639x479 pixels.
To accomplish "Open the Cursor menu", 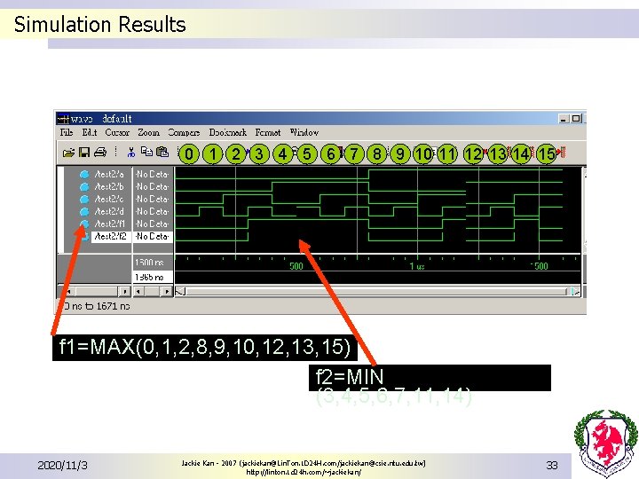I will coord(117,132).
